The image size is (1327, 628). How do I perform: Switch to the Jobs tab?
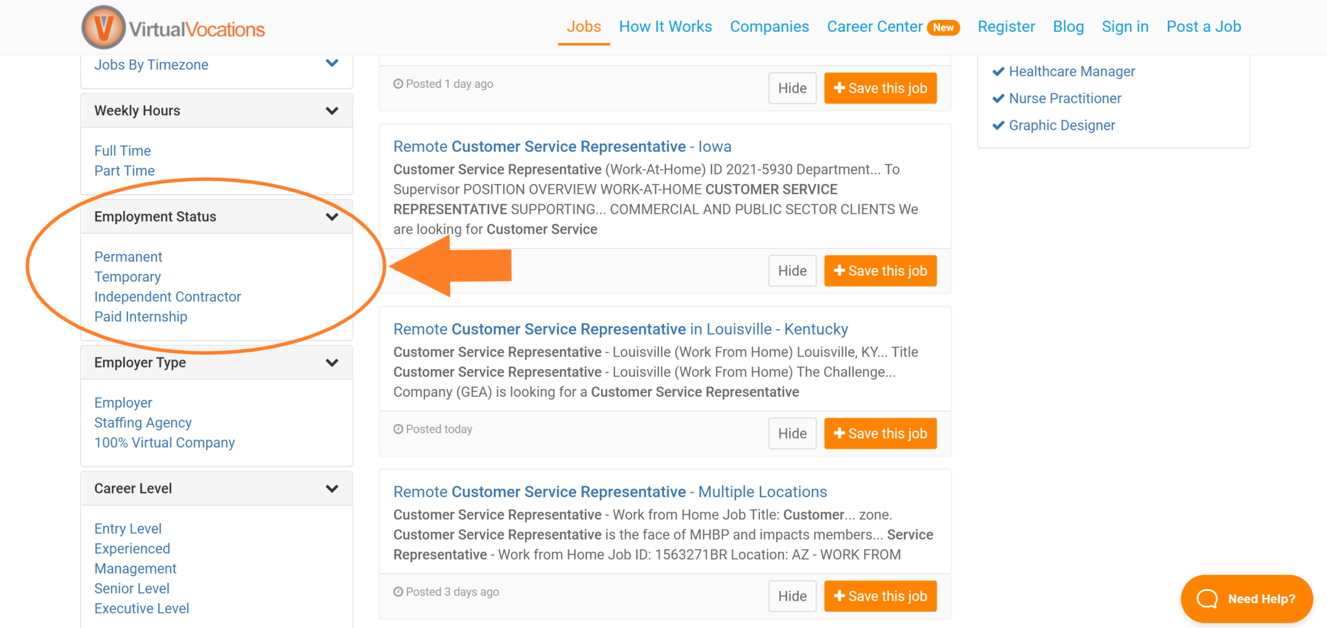coord(583,27)
